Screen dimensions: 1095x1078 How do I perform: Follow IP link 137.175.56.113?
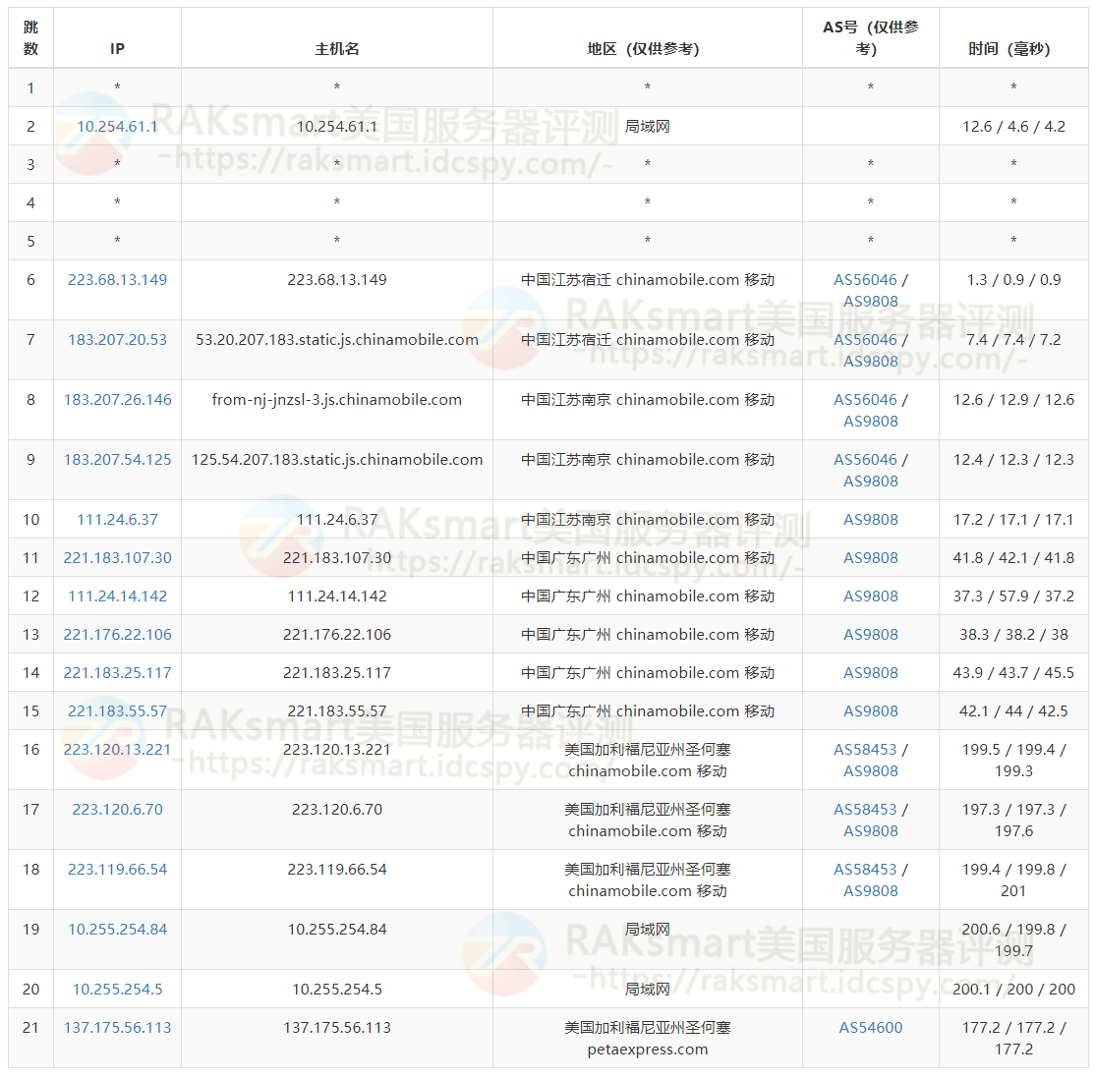click(x=117, y=1029)
